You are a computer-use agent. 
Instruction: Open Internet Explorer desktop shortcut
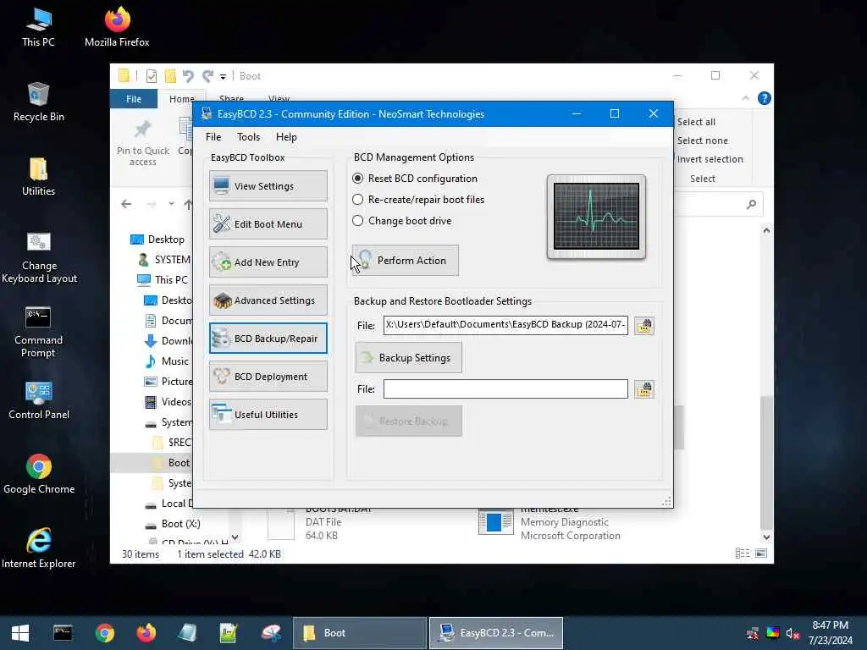pos(39,548)
